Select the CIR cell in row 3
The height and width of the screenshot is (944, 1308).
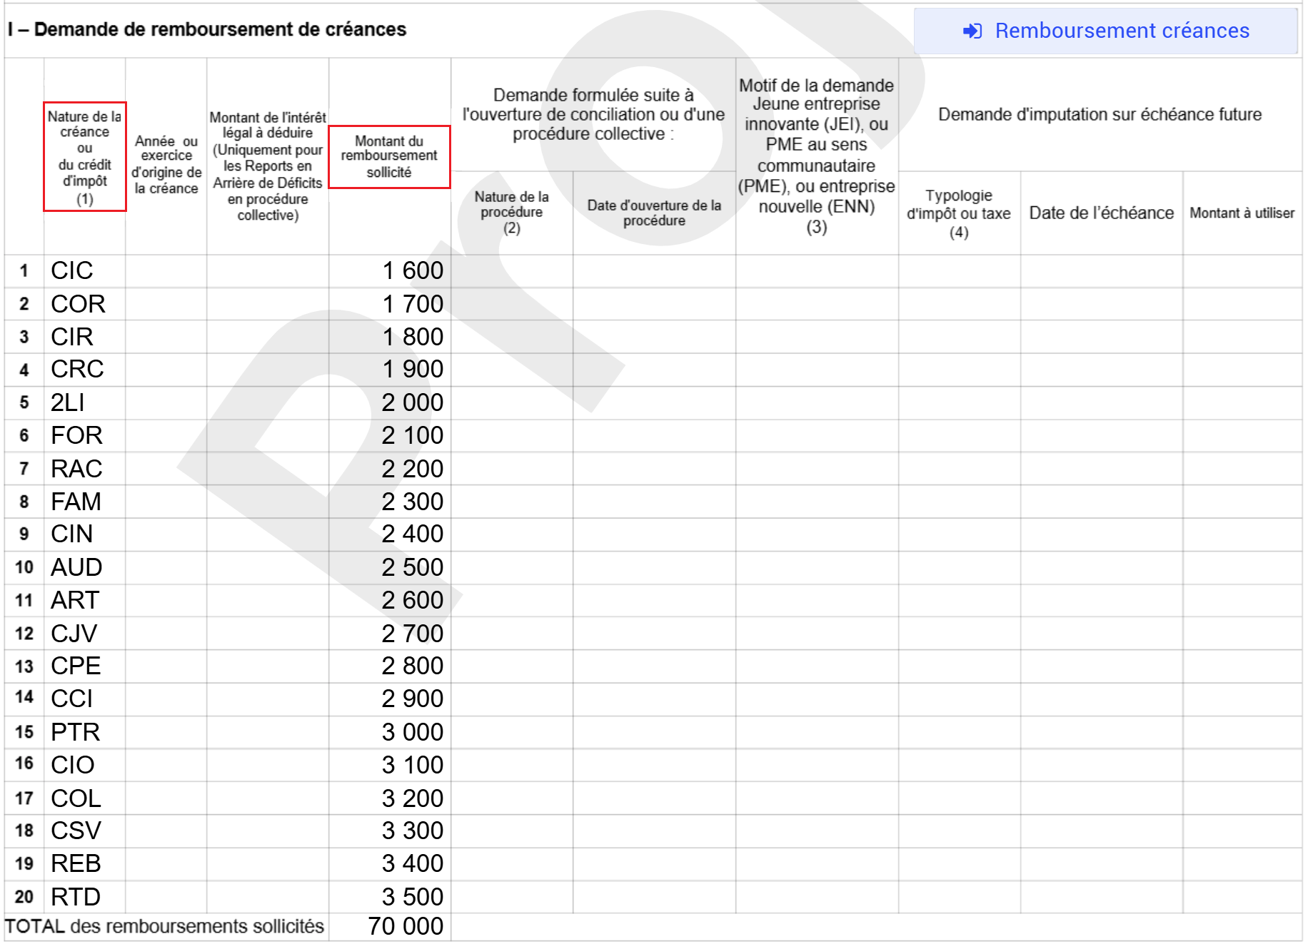tap(84, 337)
